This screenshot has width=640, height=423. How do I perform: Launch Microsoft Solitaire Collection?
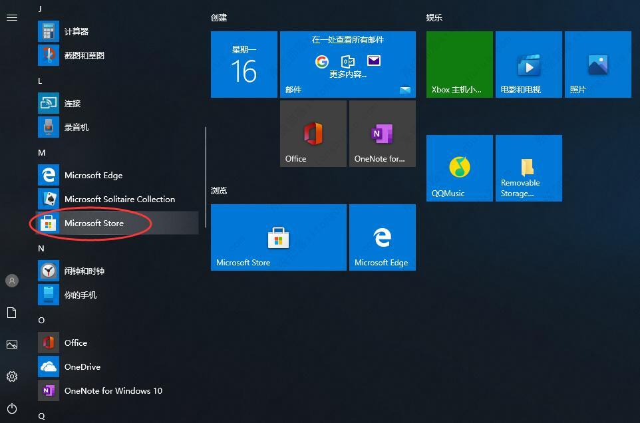(x=119, y=199)
